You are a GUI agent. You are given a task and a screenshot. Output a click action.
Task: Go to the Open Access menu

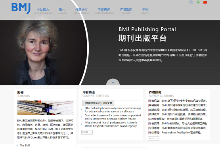pyautogui.click(x=81, y=11)
